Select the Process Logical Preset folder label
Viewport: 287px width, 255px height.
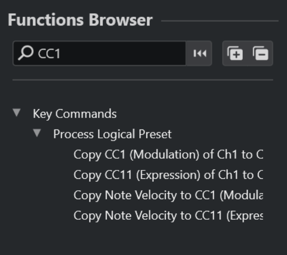(112, 134)
